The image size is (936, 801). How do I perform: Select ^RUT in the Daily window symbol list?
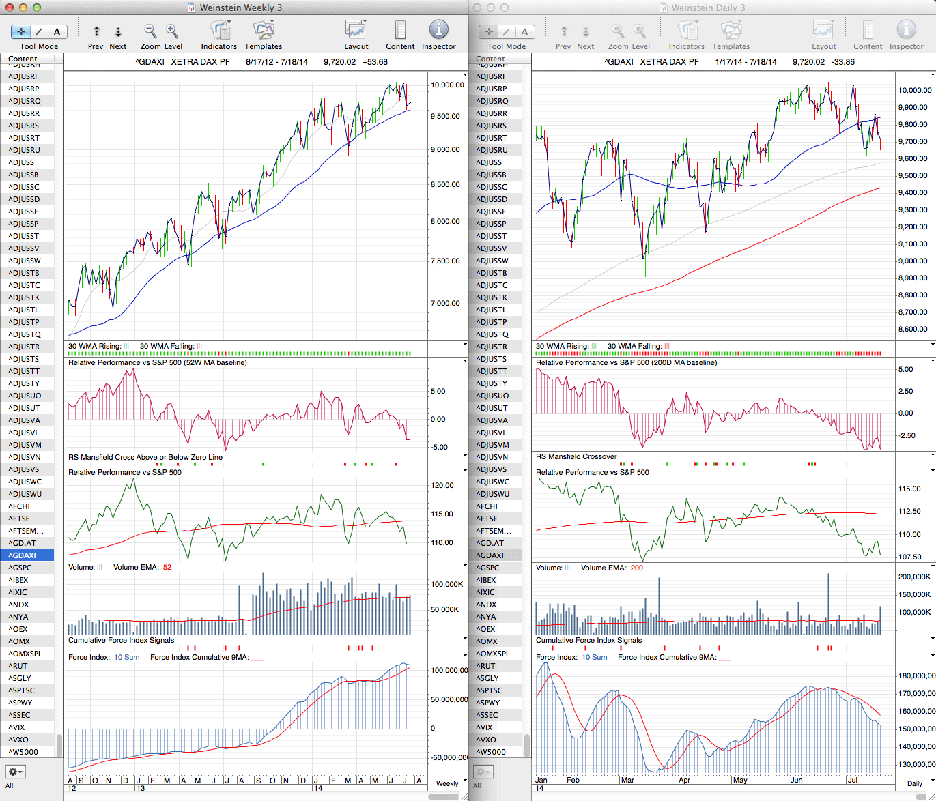tap(495, 666)
